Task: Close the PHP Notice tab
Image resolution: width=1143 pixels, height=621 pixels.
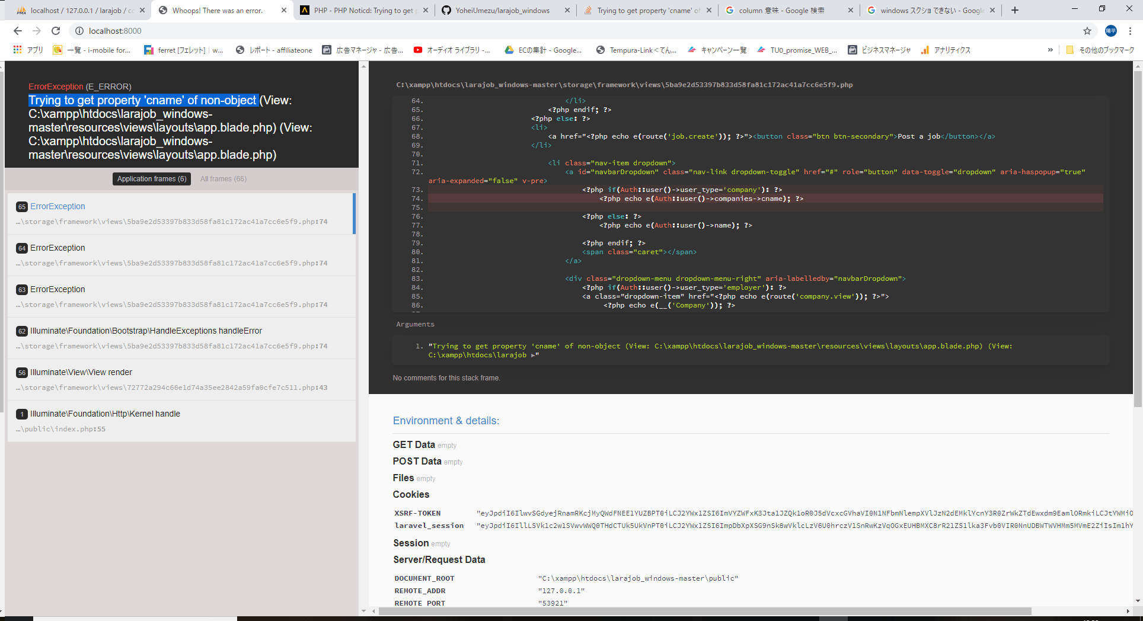Action: coord(426,10)
